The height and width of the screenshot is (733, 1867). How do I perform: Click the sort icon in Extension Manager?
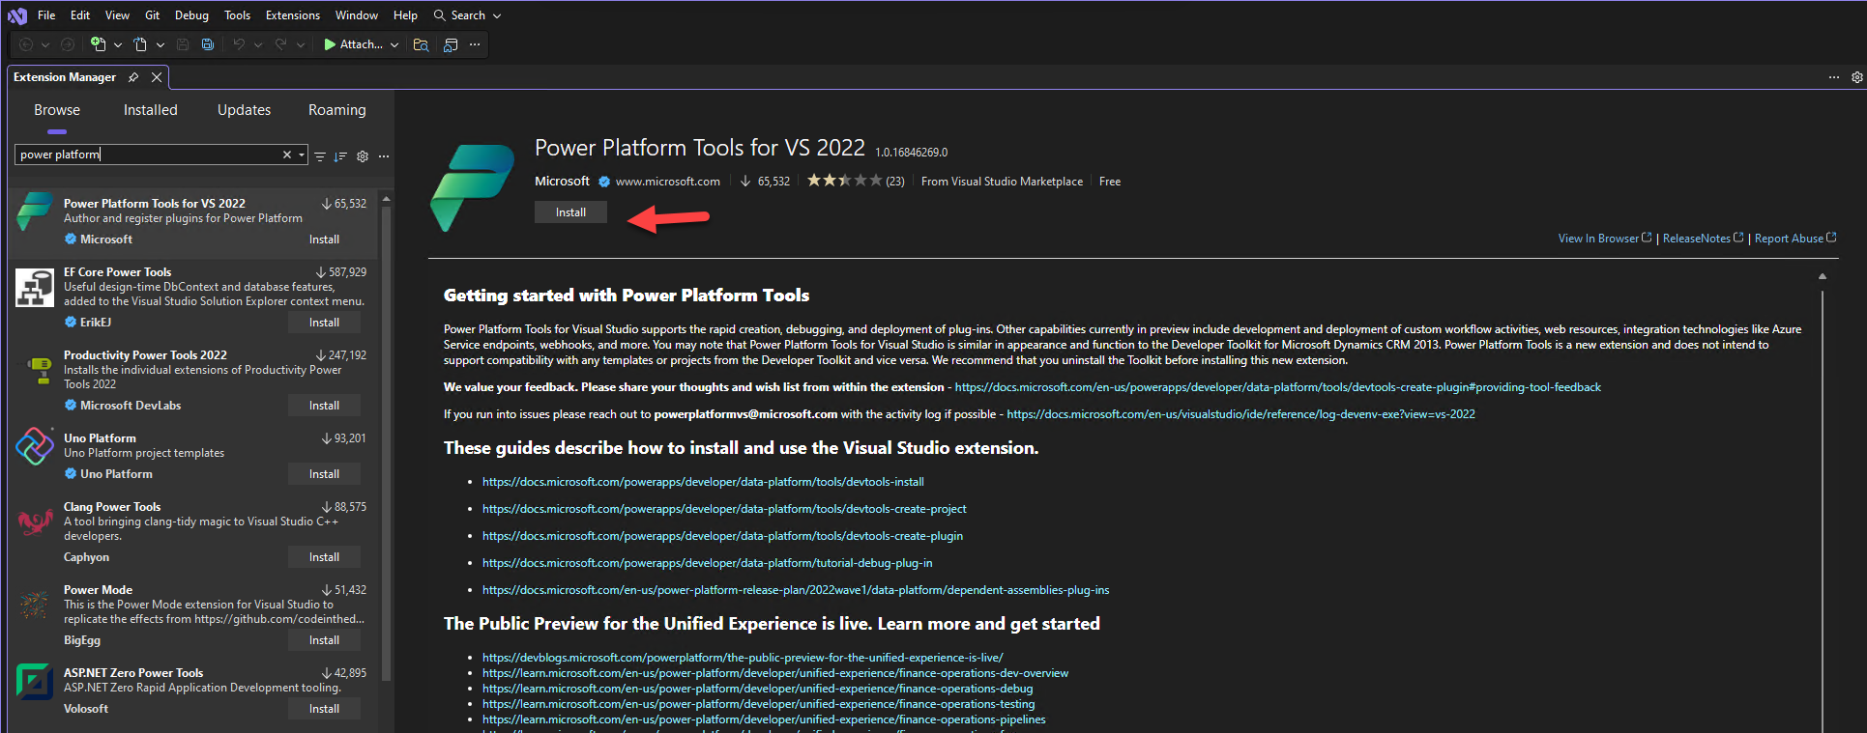coord(340,156)
